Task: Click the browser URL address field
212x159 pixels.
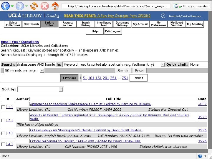Action: [x=116, y=6]
